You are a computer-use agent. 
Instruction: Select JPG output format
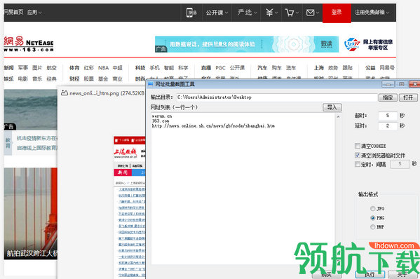pos(372,208)
